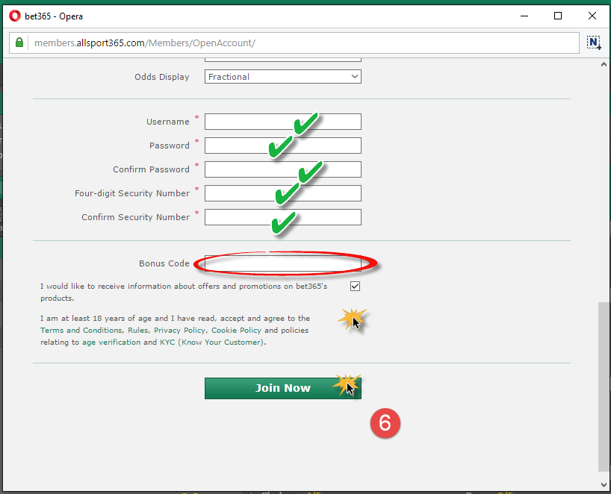Click the scrollbar up arrow
The width and height of the screenshot is (611, 494).
coord(604,64)
